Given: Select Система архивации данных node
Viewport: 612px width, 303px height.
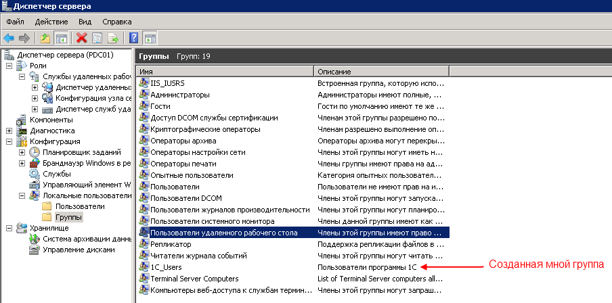Looking at the screenshot, I should point(87,239).
